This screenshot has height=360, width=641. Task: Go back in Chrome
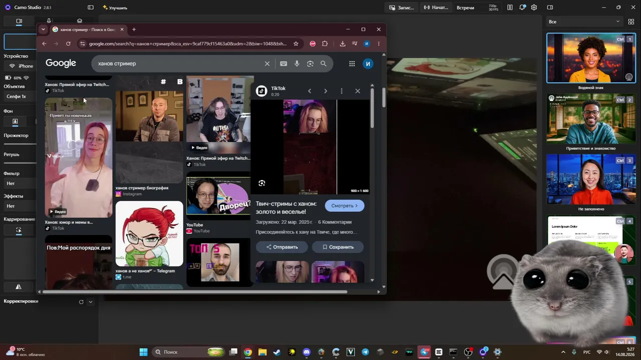point(44,43)
